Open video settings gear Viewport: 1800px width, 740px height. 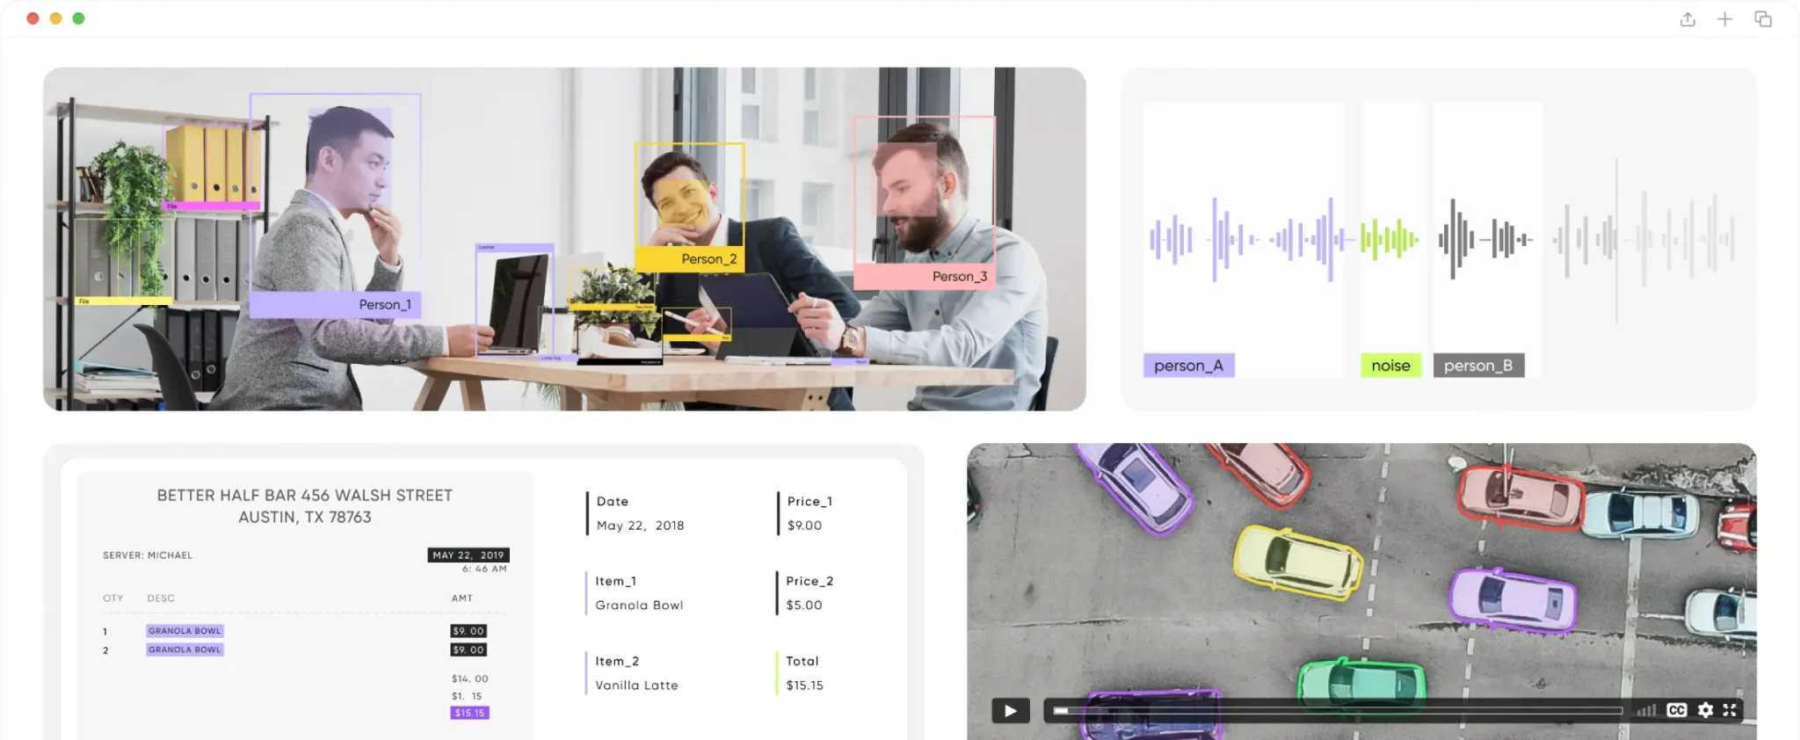(x=1705, y=710)
